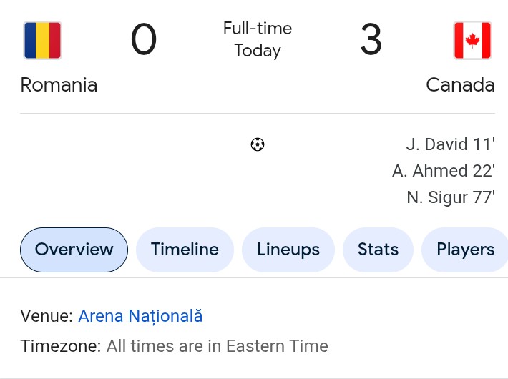Viewport: 508px width, 379px height.
Task: Select the Stats tab
Action: point(378,250)
